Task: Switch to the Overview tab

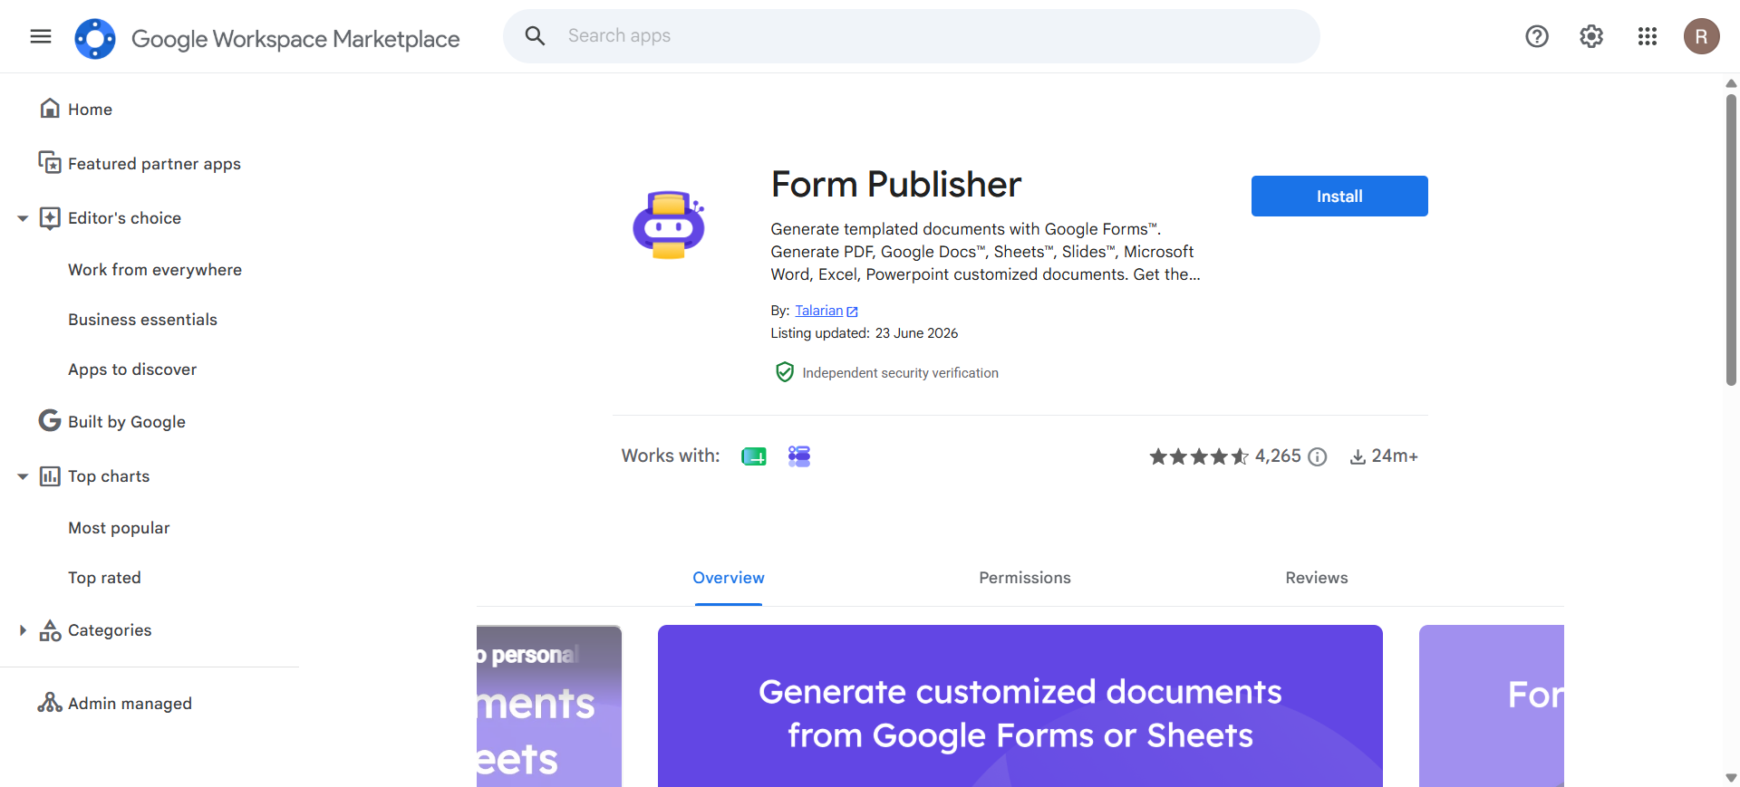Action: pos(729,578)
